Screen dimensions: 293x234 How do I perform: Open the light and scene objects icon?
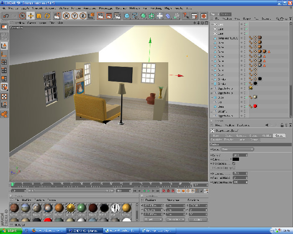(x=160, y=16)
